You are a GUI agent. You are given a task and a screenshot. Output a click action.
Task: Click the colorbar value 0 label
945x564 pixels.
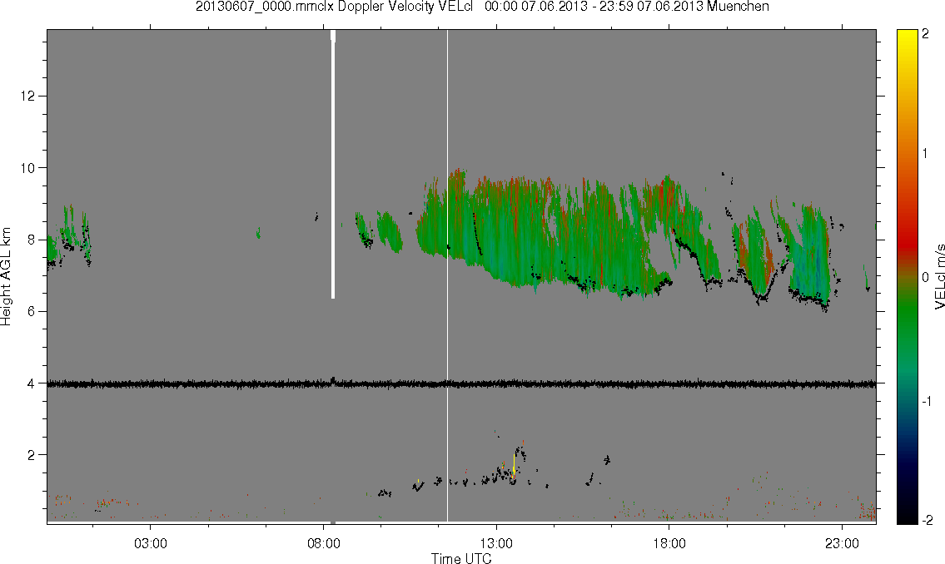point(925,278)
